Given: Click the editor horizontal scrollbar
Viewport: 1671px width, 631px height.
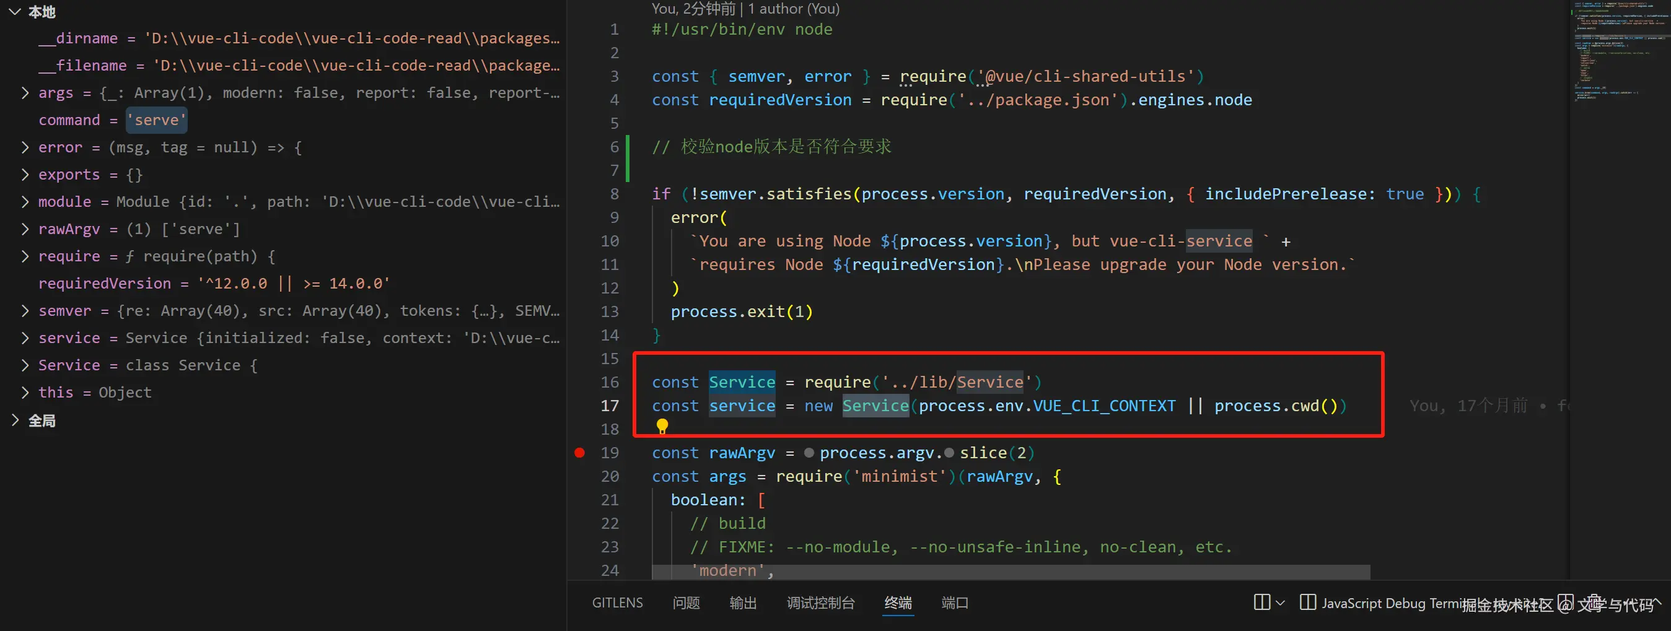Looking at the screenshot, I should click(1011, 572).
